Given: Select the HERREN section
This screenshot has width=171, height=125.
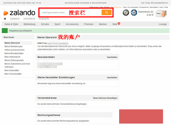Looking at the screenshot, I should pyautogui.click(x=29, y=19).
